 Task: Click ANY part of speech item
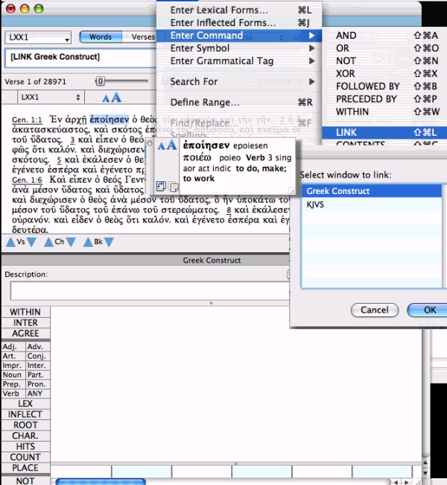click(x=38, y=393)
